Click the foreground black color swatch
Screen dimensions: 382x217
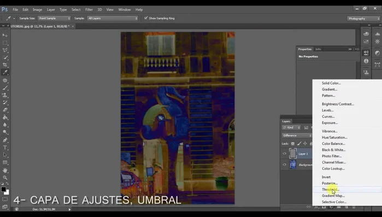[x=3, y=189]
